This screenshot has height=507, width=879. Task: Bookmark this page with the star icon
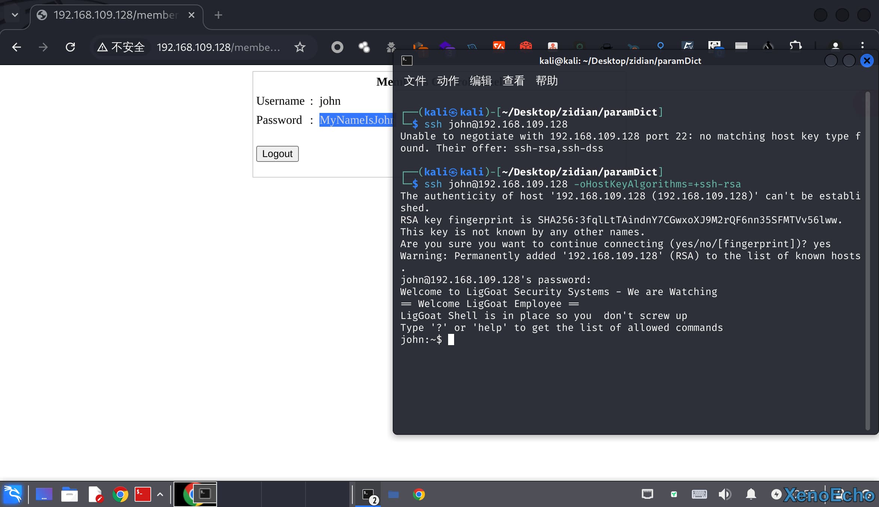300,47
